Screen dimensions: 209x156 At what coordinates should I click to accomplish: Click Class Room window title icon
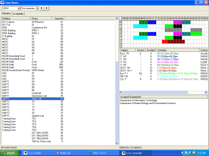pos(2,2)
